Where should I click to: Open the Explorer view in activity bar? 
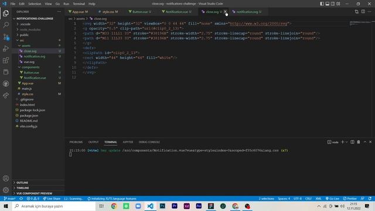6,13
